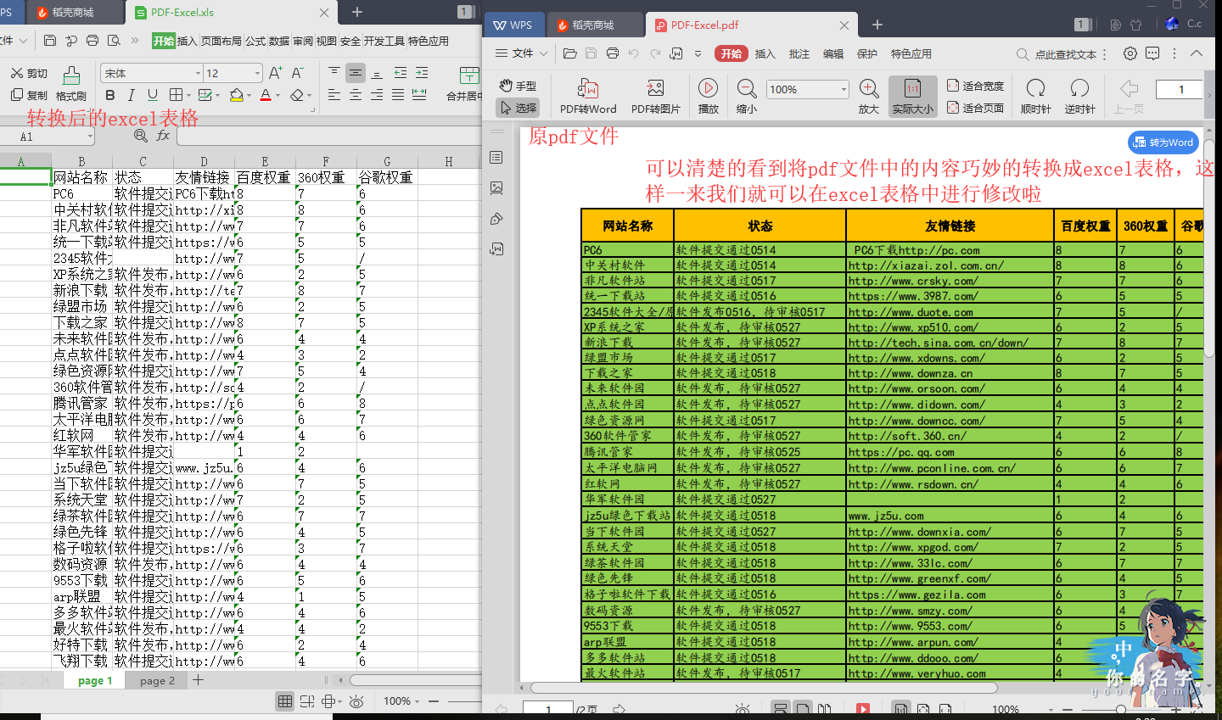
Task: Open PDF zoom 100% dropdown
Action: (844, 89)
